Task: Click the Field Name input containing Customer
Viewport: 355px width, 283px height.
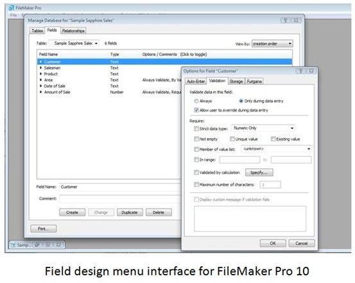Action: (x=120, y=187)
